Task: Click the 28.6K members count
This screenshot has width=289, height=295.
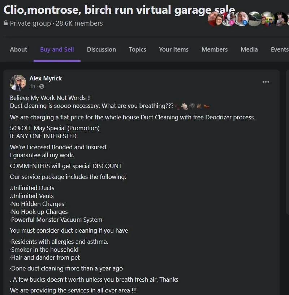Action: point(79,23)
